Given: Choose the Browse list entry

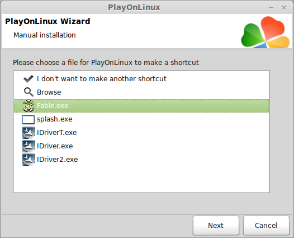Looking at the screenshot, I should (x=141, y=92).
